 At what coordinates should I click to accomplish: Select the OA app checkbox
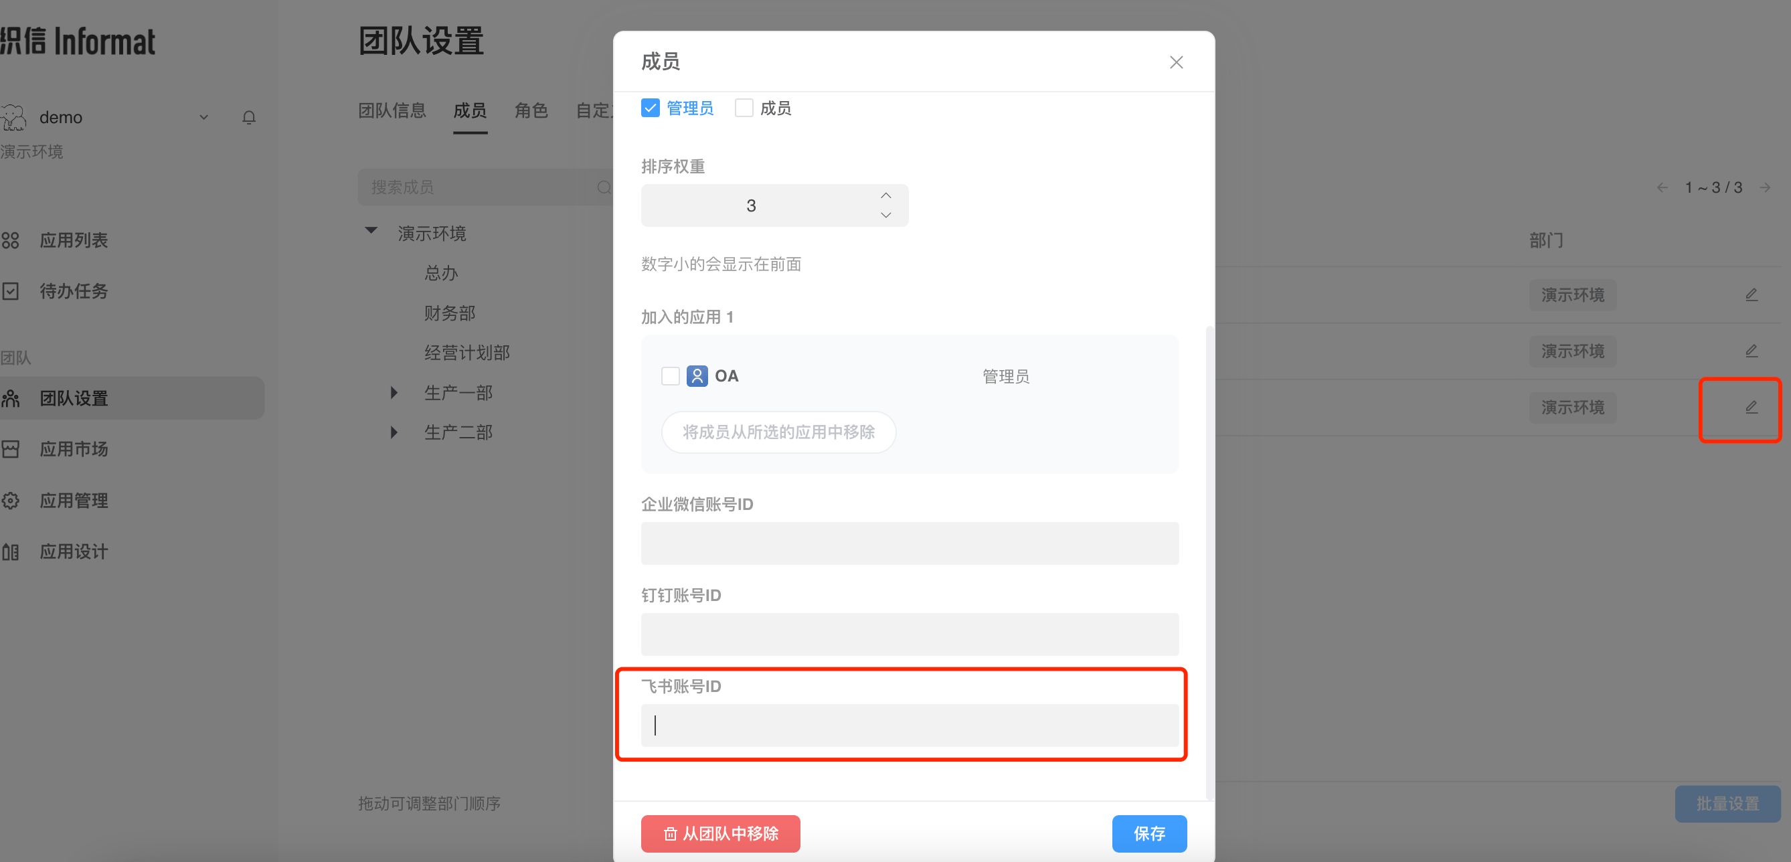[x=670, y=376]
